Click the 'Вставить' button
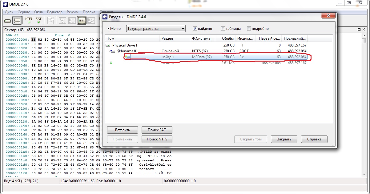 point(123,130)
